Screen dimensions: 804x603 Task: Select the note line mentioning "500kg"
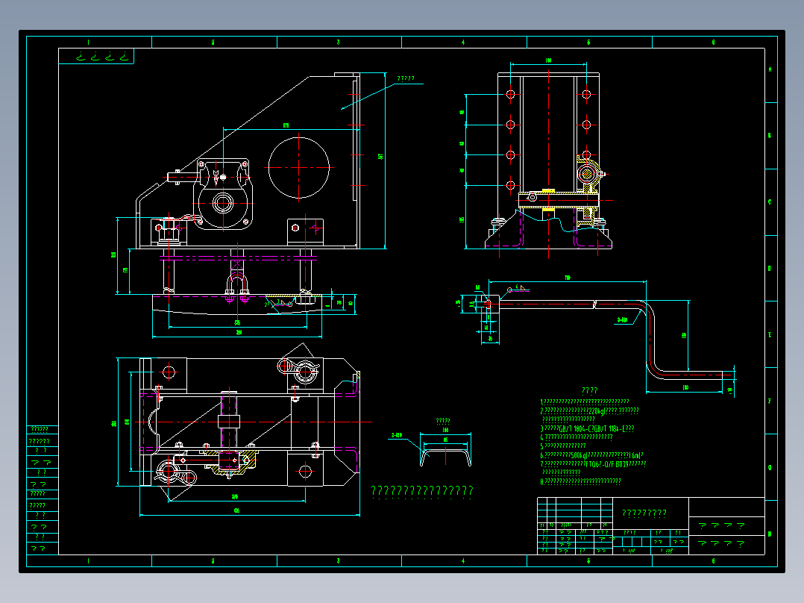point(591,455)
